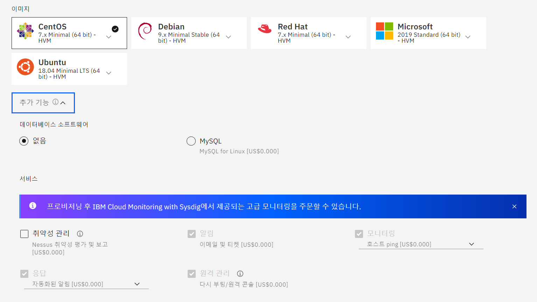Open the 자동화된 알림 response dropdown

86,284
